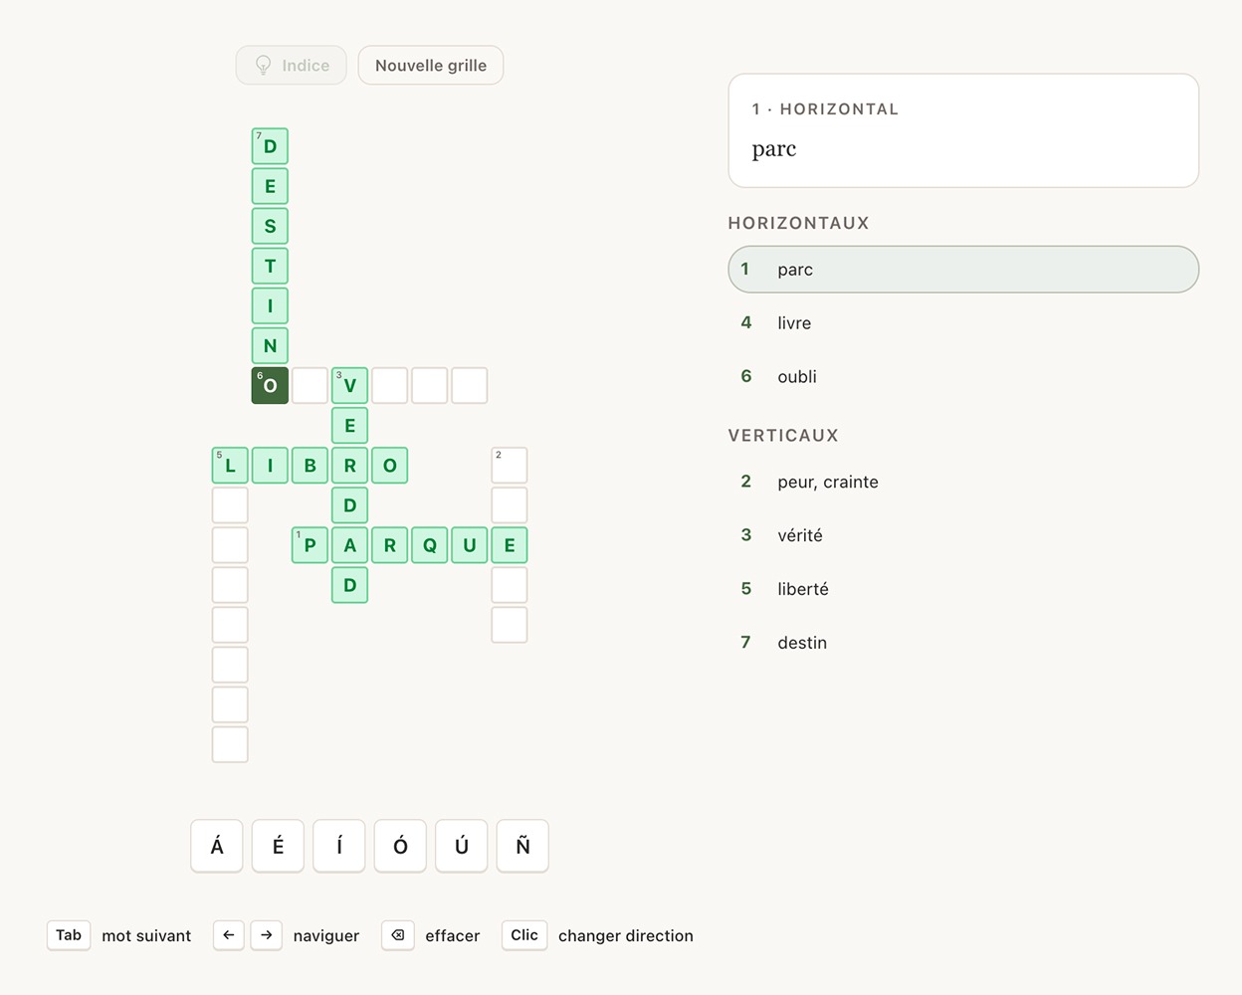Screen dimensions: 1242x995
Task: Insert the Ó accented letter key
Action: (x=400, y=846)
